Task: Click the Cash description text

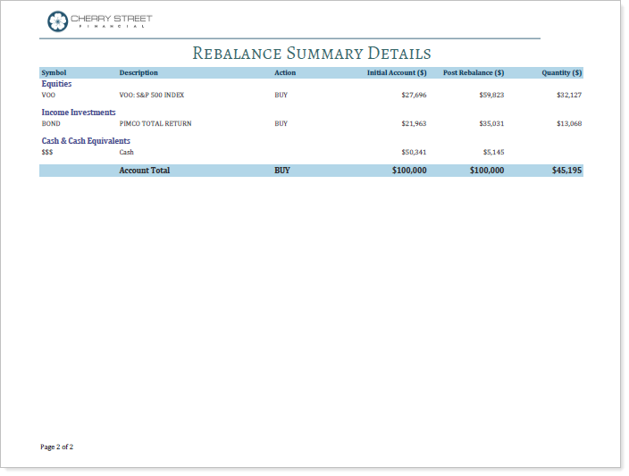Action: pos(127,152)
